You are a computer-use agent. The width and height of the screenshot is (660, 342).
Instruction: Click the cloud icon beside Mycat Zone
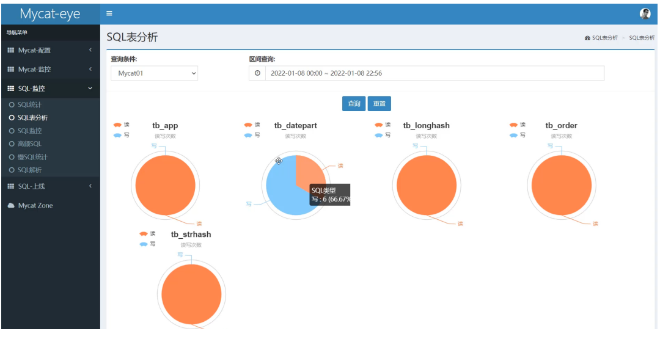click(11, 205)
